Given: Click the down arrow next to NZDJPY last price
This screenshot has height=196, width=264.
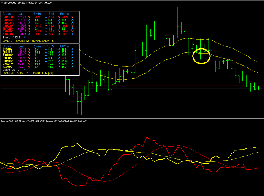Looking at the screenshot, I should pyautogui.click(x=29, y=67).
